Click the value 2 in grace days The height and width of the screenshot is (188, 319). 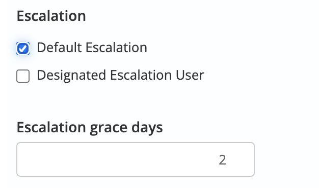[222, 160]
